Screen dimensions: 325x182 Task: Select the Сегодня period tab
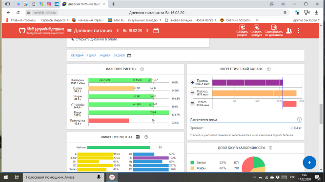tap(77, 55)
